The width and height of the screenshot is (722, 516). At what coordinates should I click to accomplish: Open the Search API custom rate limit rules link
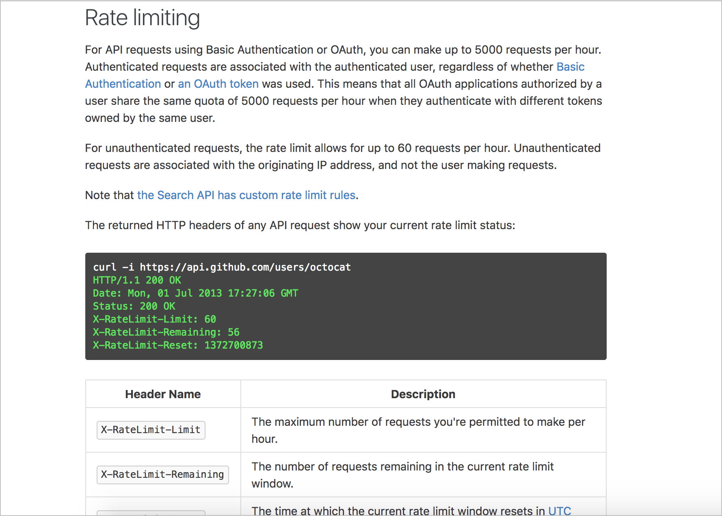(x=246, y=195)
